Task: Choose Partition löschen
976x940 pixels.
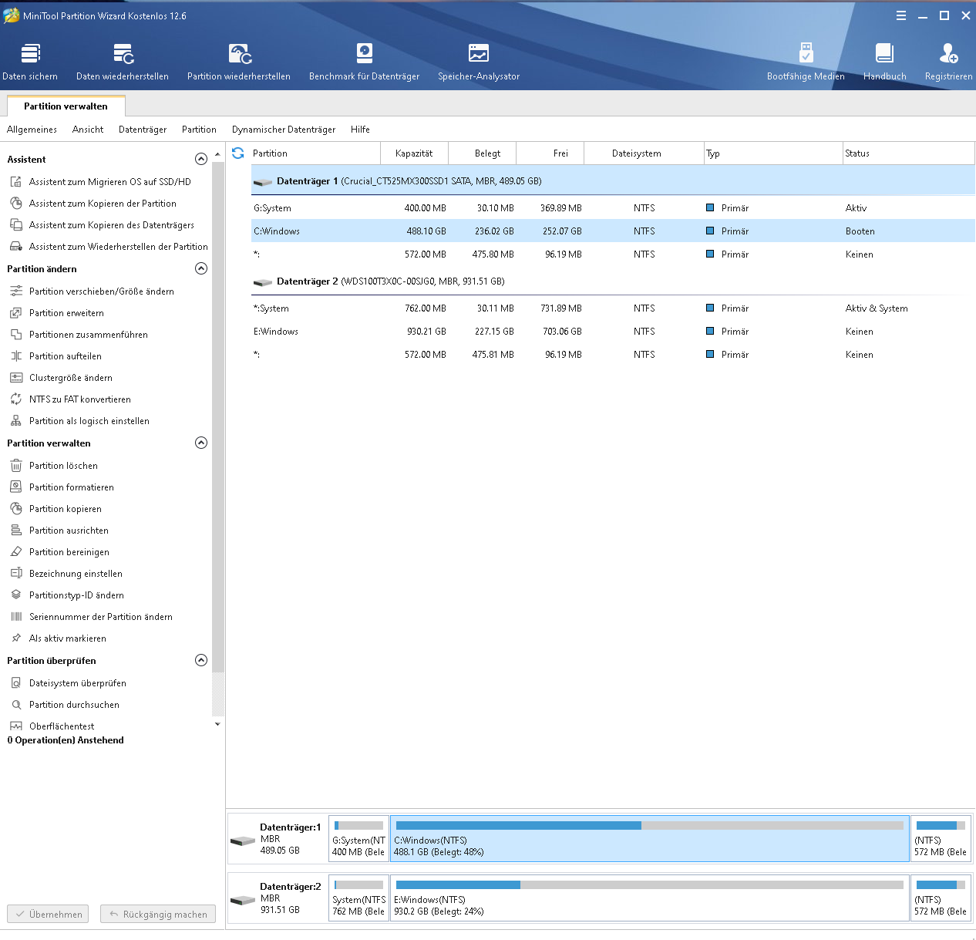Action: coord(63,466)
